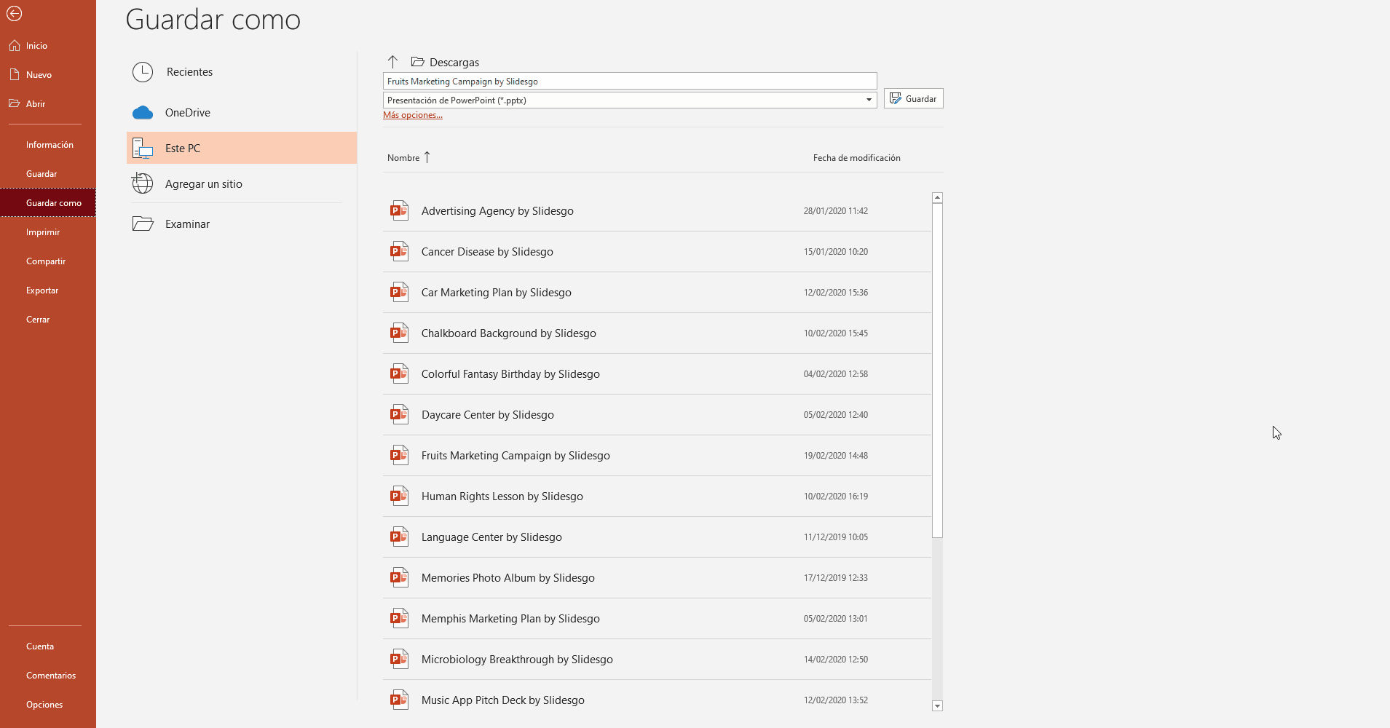
Task: Click the file list scrollbar thumb
Action: click(937, 371)
